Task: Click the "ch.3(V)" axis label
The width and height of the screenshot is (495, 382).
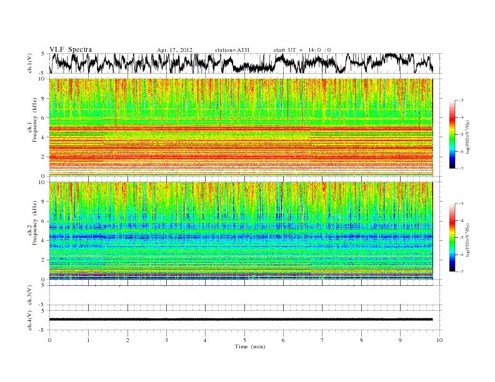Action: pyautogui.click(x=30, y=295)
